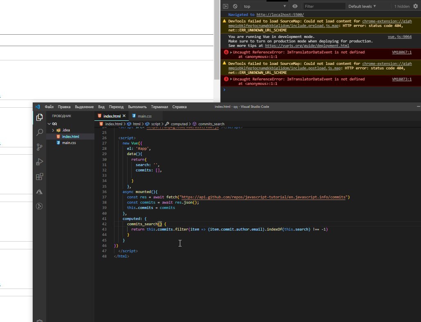Toggle the DevTools console sidebar panel
Viewport: 421px width, 322px height.
[x=226, y=6]
